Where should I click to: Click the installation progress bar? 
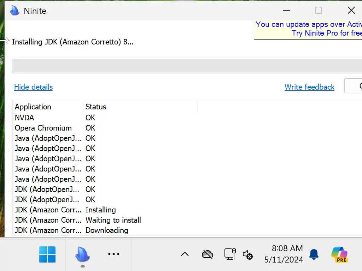(x=187, y=66)
